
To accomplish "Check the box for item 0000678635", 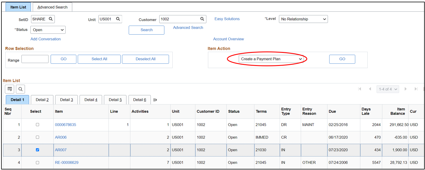I will (37, 125).
